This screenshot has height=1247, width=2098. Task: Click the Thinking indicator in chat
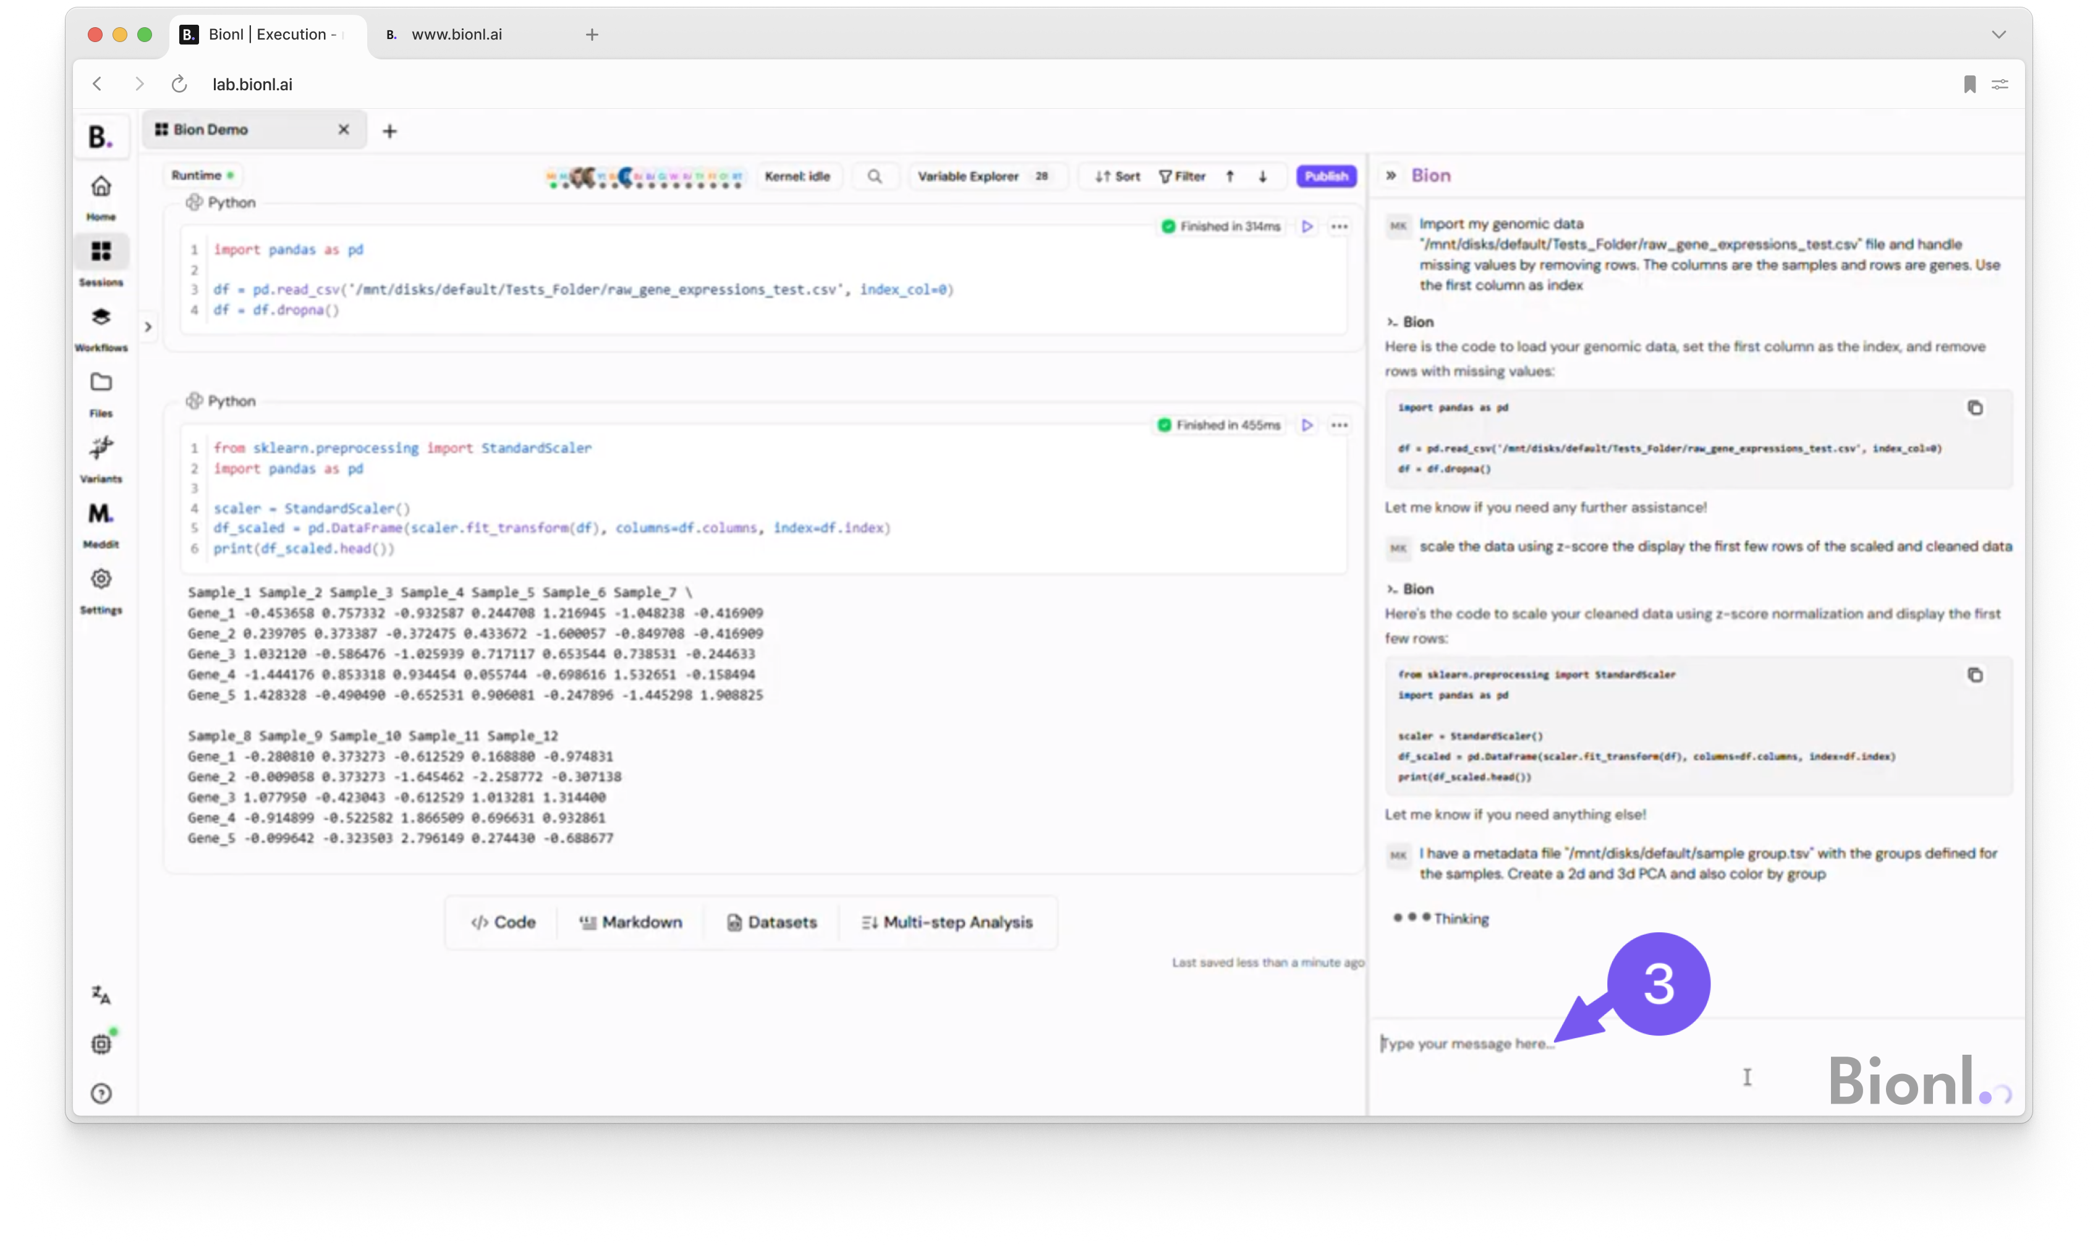tap(1440, 919)
